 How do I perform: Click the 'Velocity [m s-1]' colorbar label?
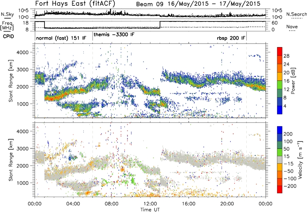[x=300, y=160]
